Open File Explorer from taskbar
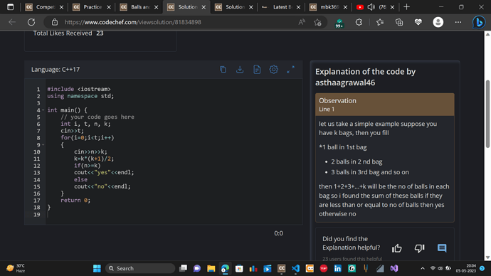Viewport: 491px width, 276px height. click(211, 268)
